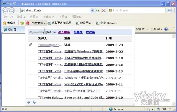Click the protected mode status icon
This screenshot has height=112, width=177.
(149, 109)
